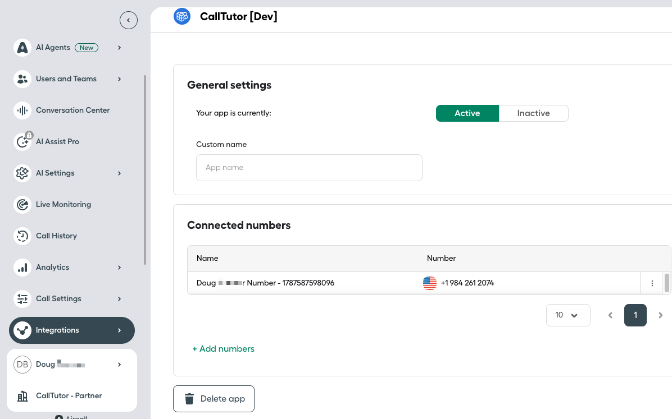Click the sidebar vertical scrollbar
The width and height of the screenshot is (672, 419).
pos(145,171)
